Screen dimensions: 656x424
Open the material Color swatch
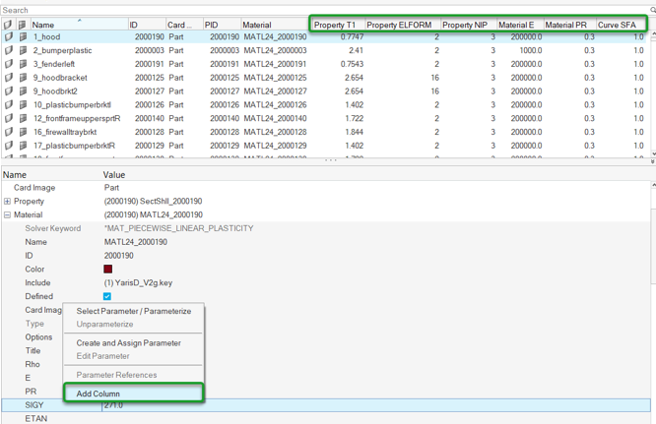(108, 270)
